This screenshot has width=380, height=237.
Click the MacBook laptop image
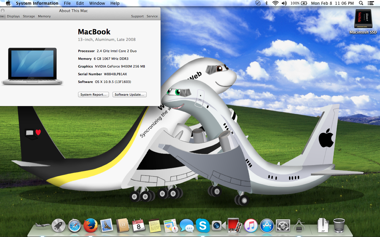pyautogui.click(x=32, y=66)
